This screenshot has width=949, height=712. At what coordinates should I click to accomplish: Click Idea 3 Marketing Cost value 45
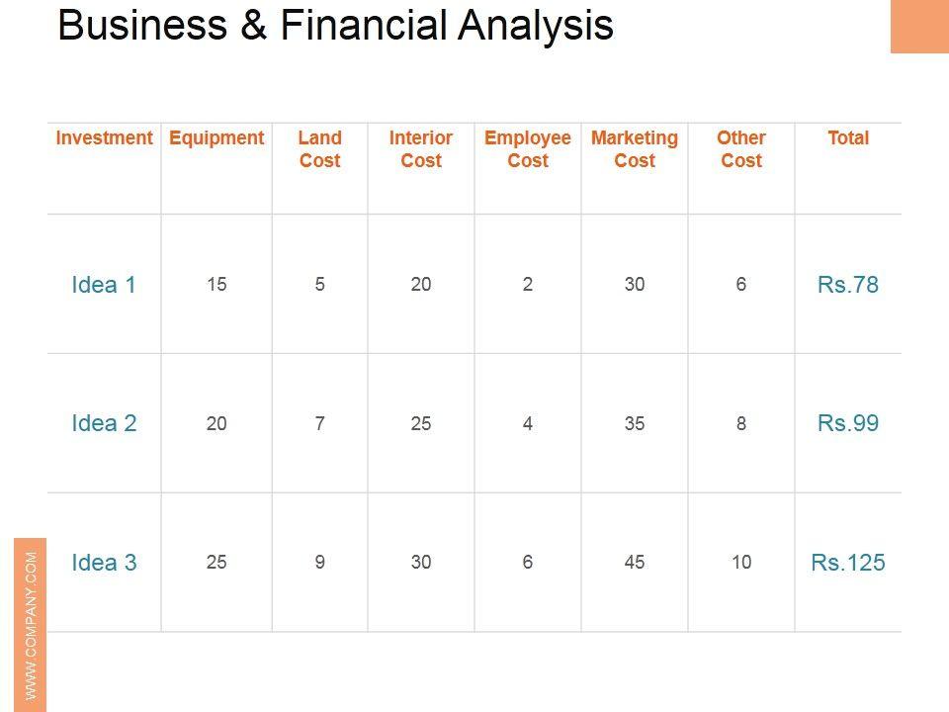635,563
